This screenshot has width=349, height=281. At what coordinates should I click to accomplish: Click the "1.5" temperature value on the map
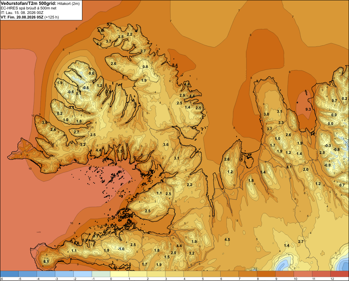tap(167, 257)
